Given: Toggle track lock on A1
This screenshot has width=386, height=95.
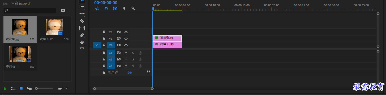Looking at the screenshot, I should click(104, 53).
